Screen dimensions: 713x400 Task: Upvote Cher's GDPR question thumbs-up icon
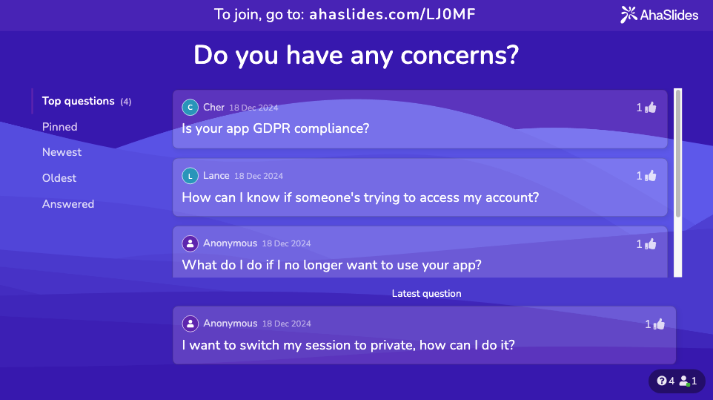pos(651,108)
